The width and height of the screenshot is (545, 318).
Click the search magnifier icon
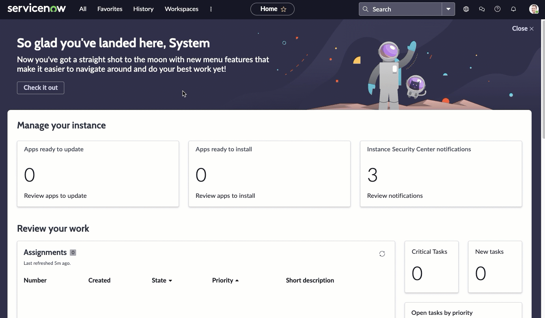tap(366, 9)
